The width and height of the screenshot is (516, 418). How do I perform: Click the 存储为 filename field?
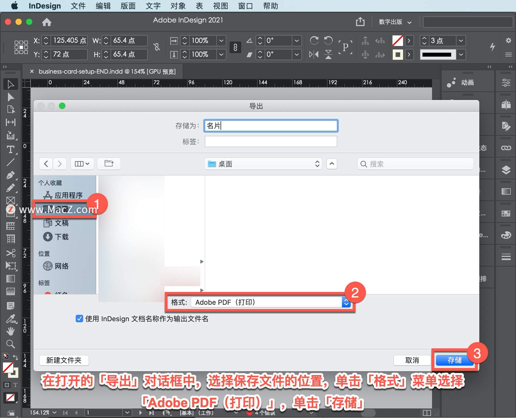pos(271,126)
